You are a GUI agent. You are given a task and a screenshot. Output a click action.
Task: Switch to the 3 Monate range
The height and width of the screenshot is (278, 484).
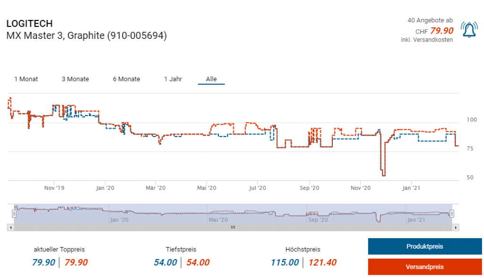tap(75, 79)
